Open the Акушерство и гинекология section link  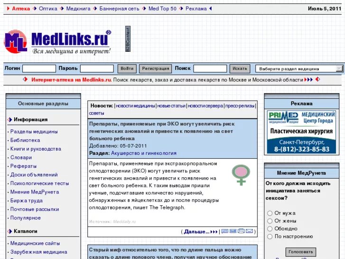pos(144,153)
